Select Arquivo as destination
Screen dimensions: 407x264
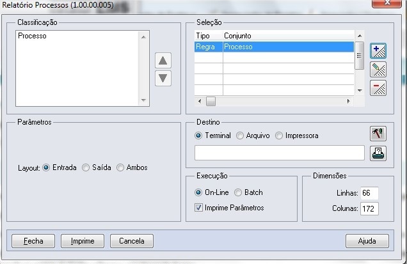tap(240, 136)
